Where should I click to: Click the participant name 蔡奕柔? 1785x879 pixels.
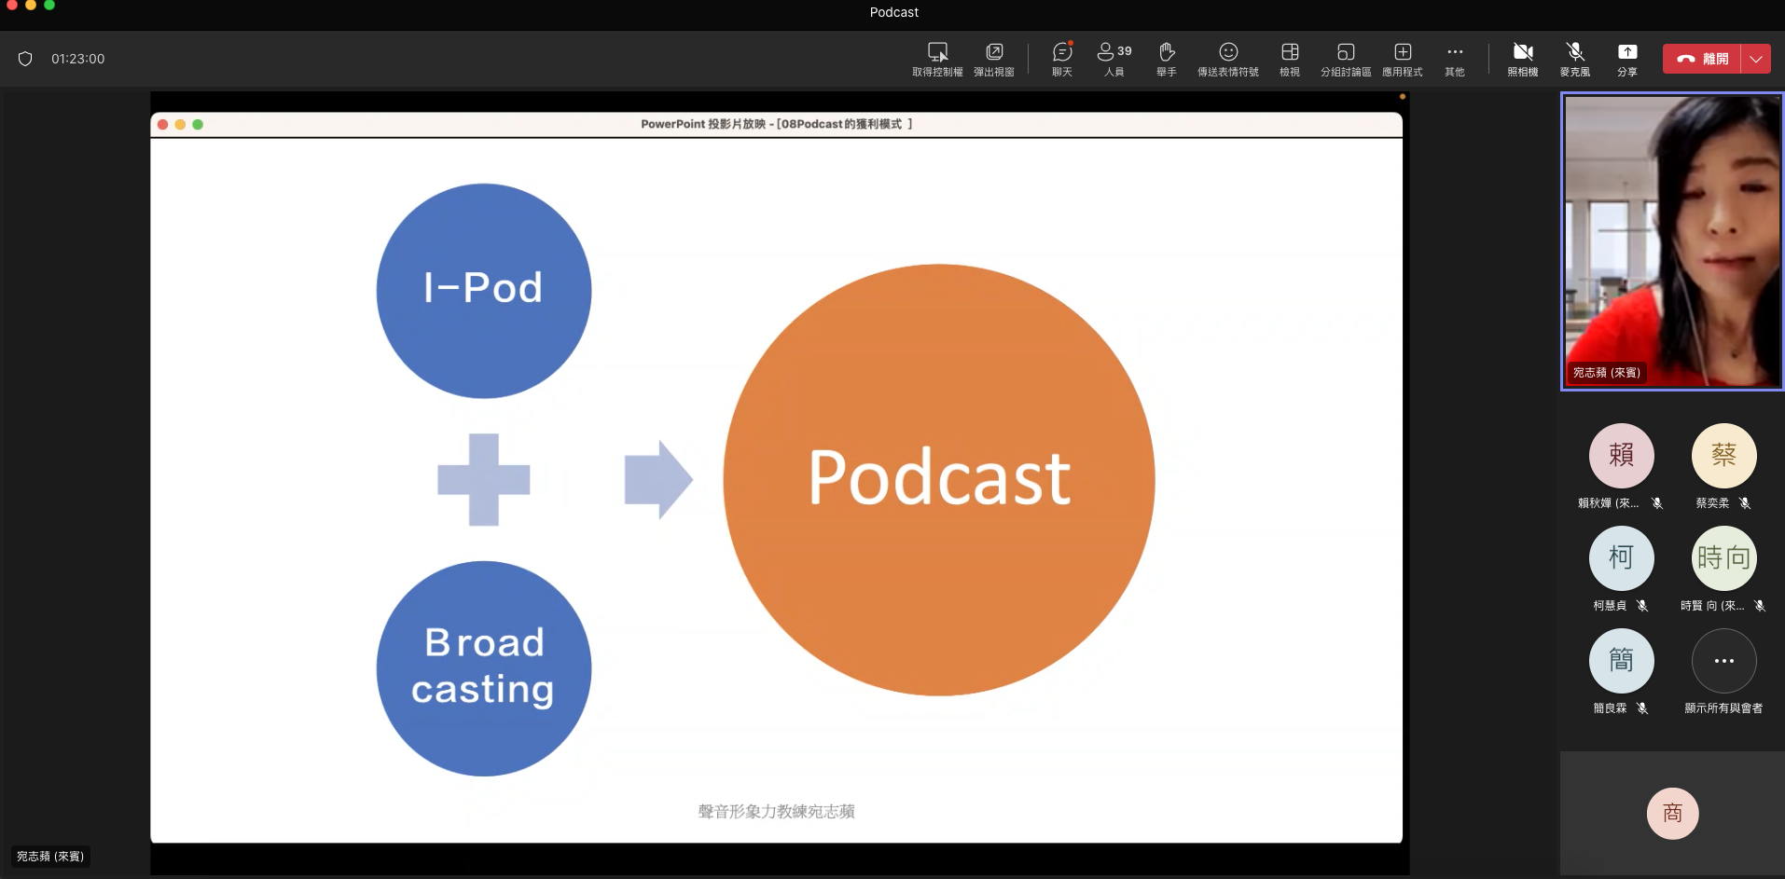(1712, 503)
